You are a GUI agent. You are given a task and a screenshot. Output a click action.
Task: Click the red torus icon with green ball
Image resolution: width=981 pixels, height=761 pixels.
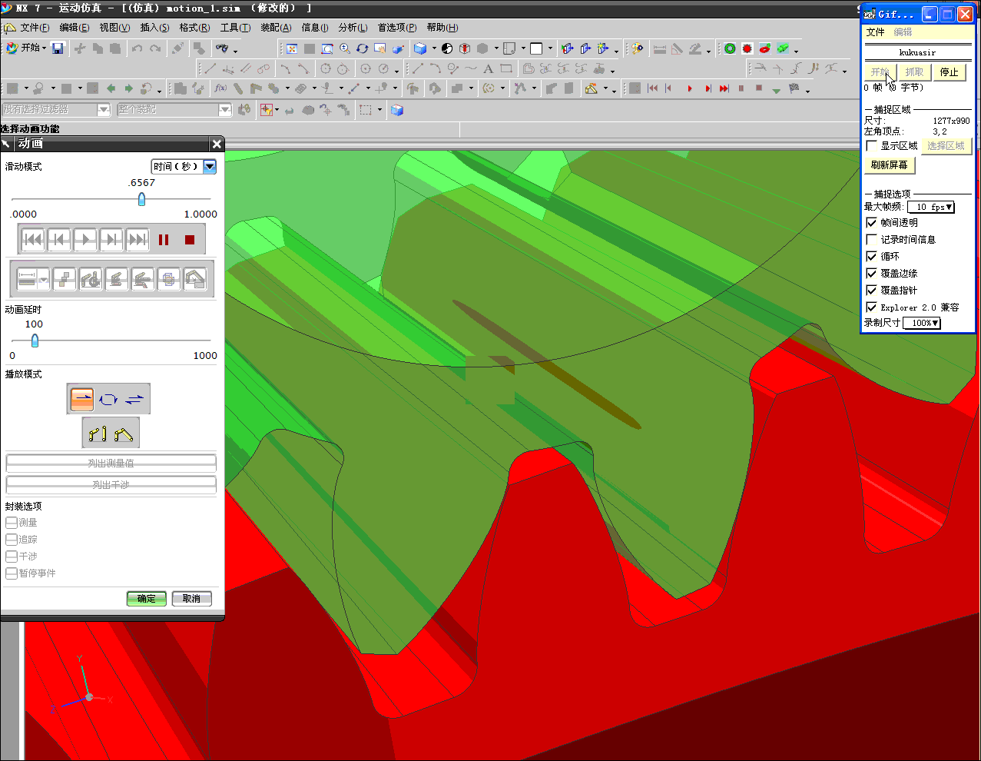[764, 48]
